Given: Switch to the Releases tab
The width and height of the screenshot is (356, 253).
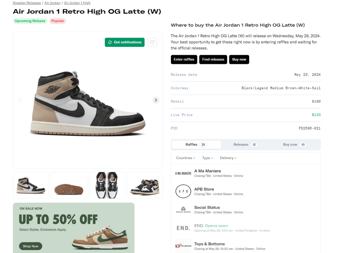Looking at the screenshot, I should tap(245, 144).
